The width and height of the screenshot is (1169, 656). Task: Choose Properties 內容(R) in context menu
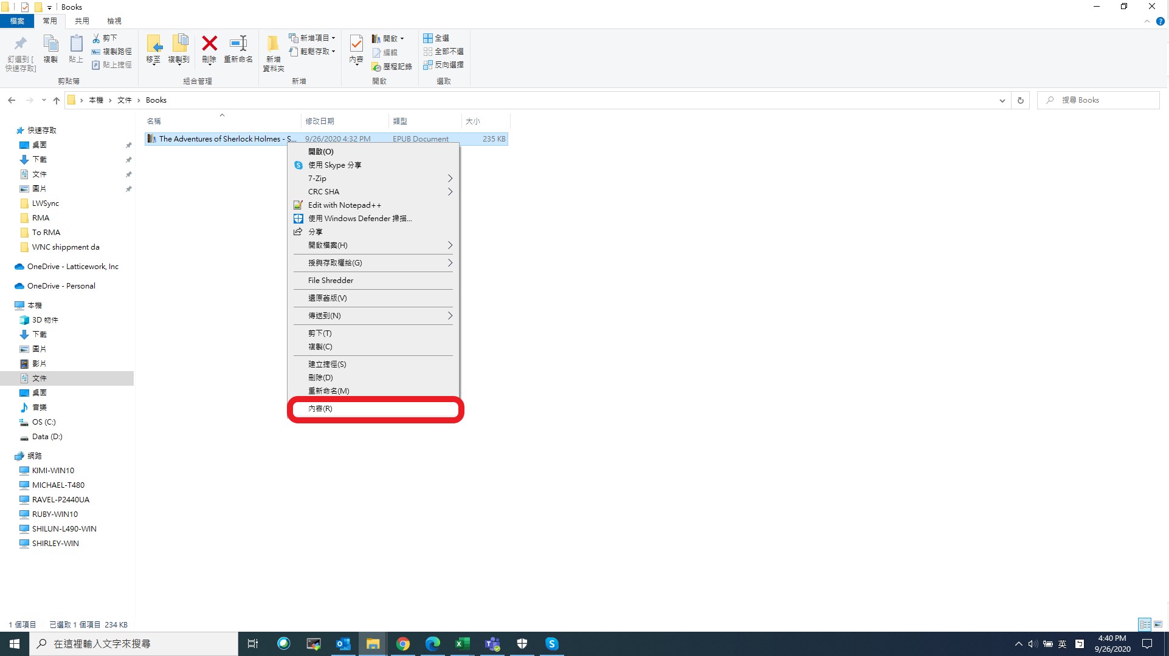[x=373, y=408]
